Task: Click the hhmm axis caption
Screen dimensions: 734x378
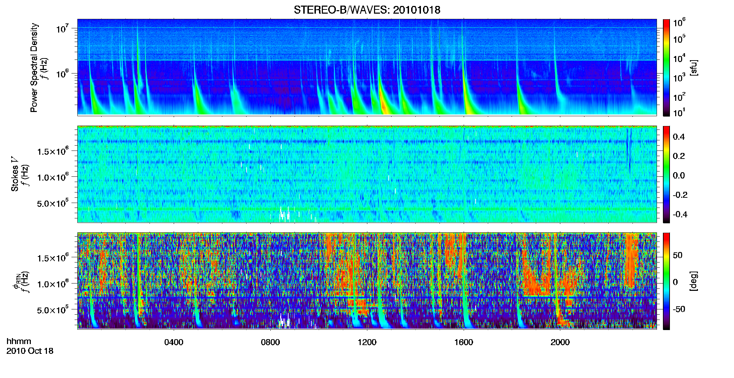Action: tap(19, 341)
